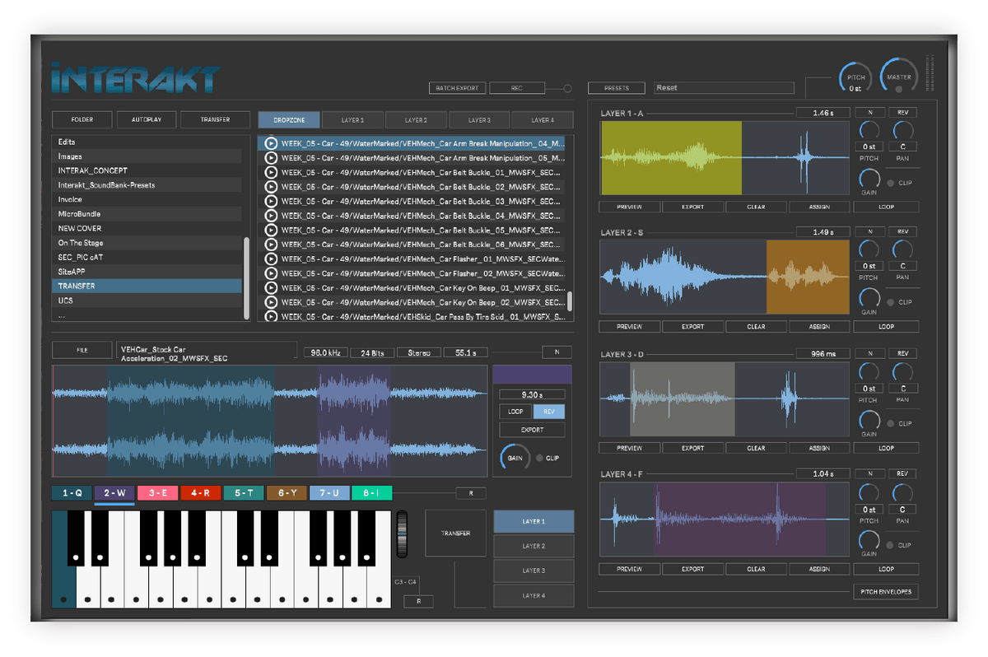Click Layer 2 Gain knob
Screen dimensions: 988x657
(869, 297)
